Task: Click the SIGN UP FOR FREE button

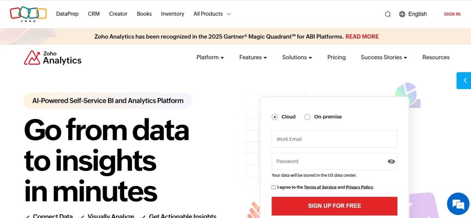Action: [x=334, y=206]
